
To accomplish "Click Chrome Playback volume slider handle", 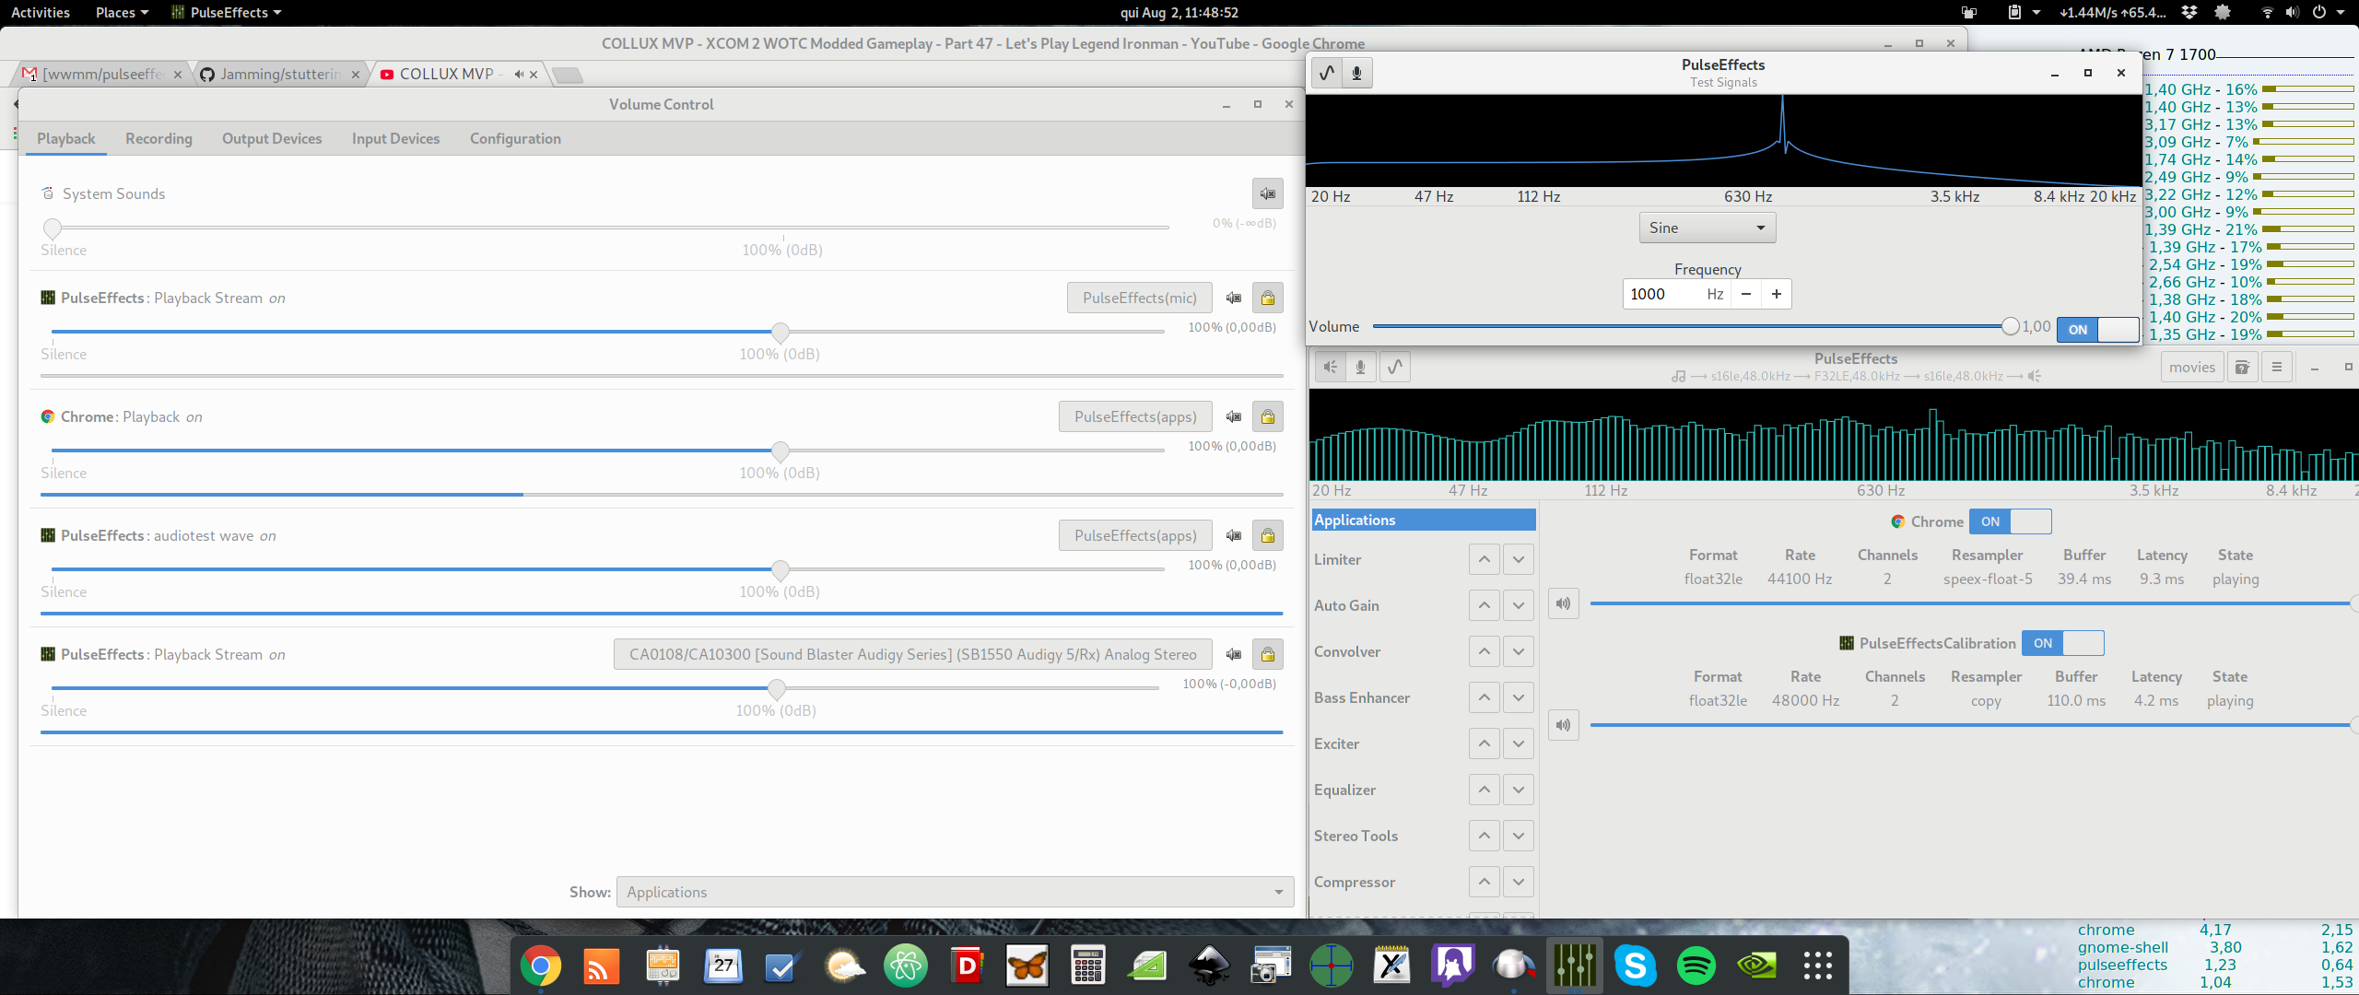I will click(x=780, y=451).
